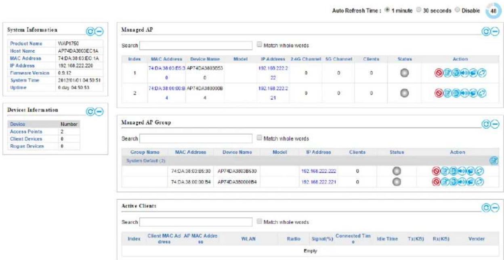Open MAC address link of AP index 2
Image resolution: width=504 pixels, height=260 pixels.
click(x=166, y=93)
